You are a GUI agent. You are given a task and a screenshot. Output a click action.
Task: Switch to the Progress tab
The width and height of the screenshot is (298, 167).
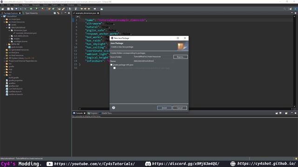click(93, 113)
